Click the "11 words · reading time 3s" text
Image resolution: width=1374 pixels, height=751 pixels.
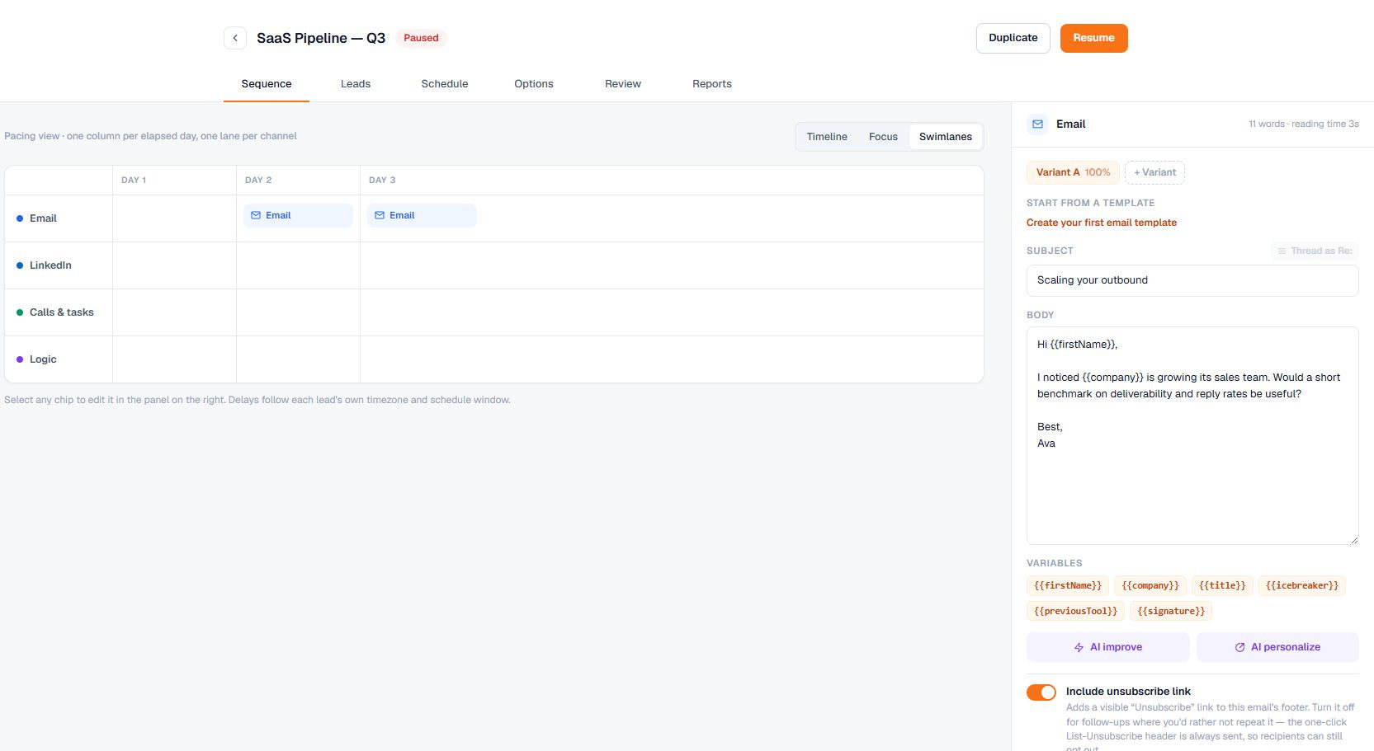(x=1304, y=124)
